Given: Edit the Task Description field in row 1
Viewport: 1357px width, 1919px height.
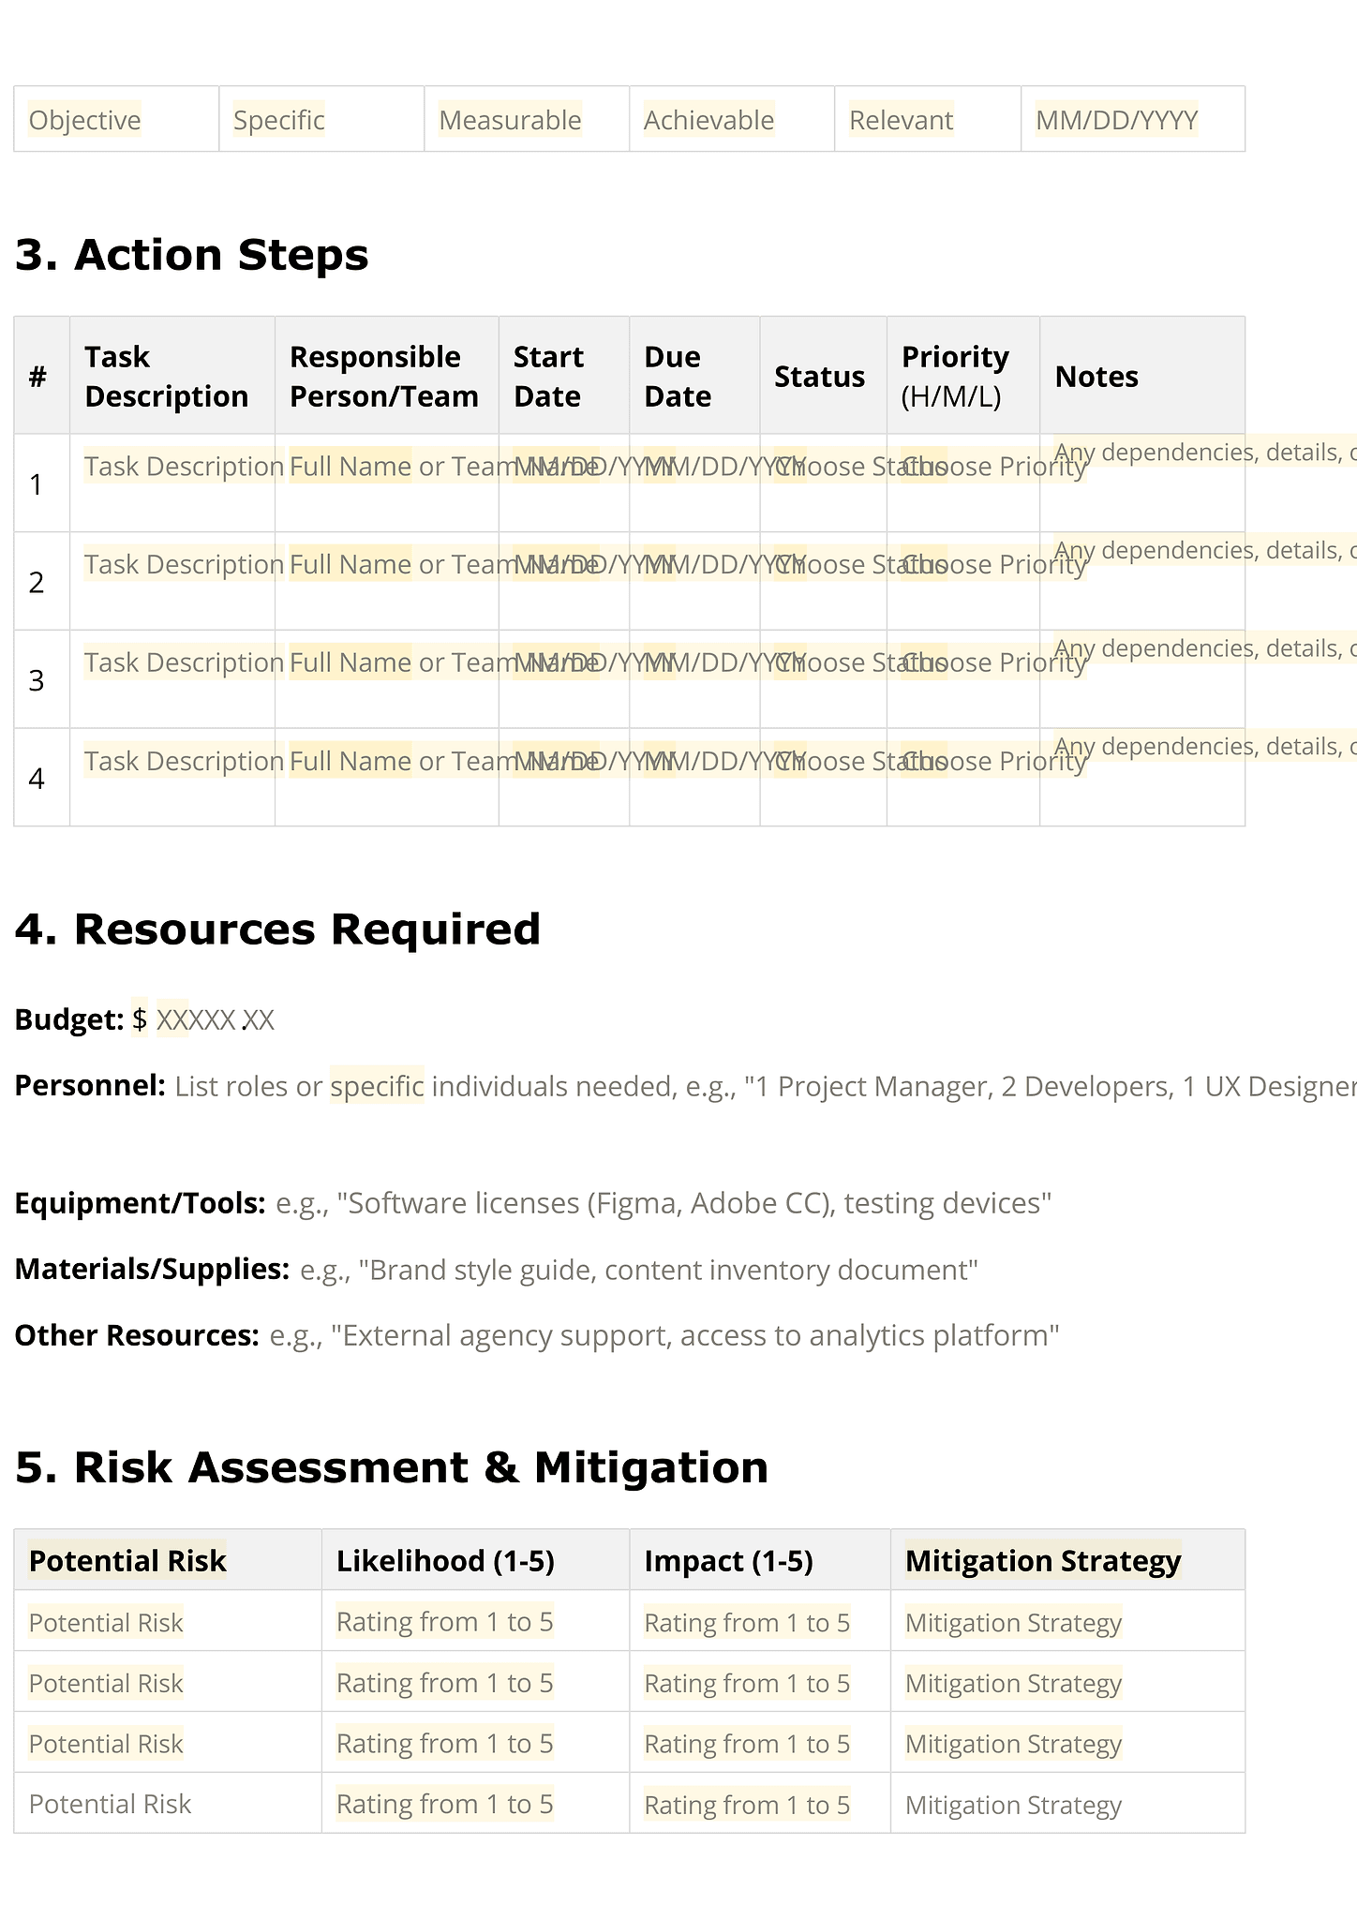Looking at the screenshot, I should (184, 466).
